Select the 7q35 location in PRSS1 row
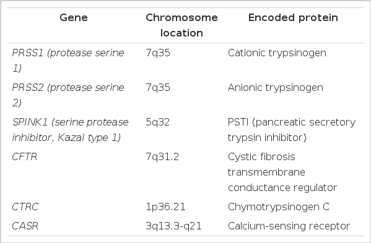Viewport: 371px width, 243px height. point(158,53)
